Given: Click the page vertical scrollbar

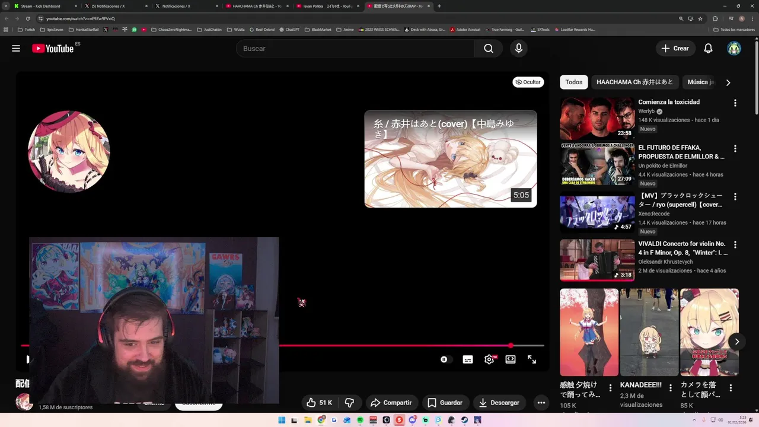Looking at the screenshot, I should pyautogui.click(x=756, y=77).
